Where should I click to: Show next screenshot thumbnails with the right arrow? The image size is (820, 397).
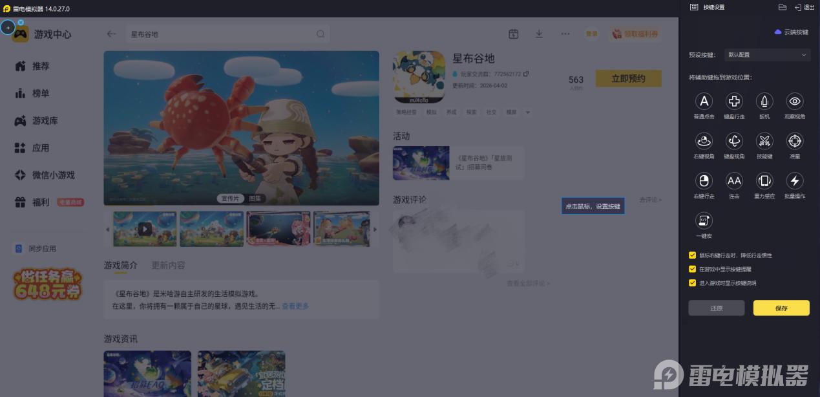tap(375, 230)
